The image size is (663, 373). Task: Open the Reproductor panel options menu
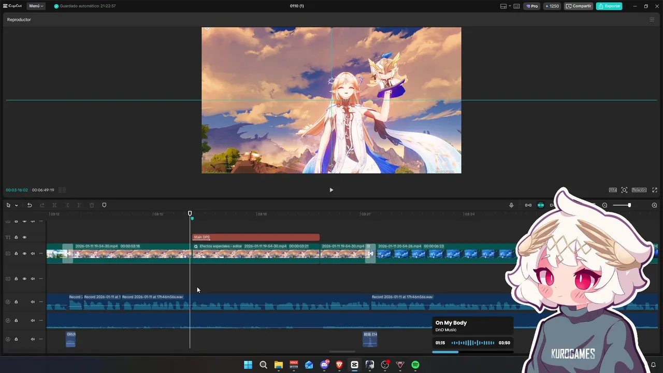pyautogui.click(x=652, y=20)
